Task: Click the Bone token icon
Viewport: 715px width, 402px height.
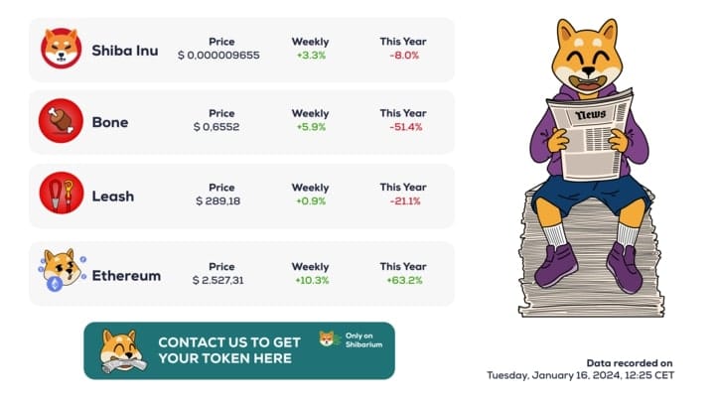Action: (61, 122)
